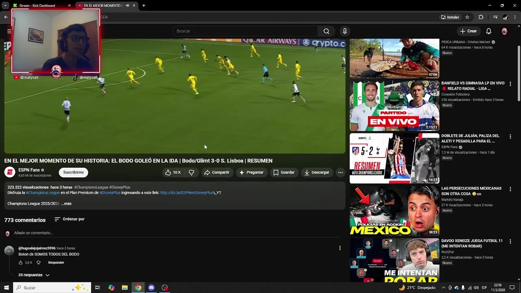The width and height of the screenshot is (521, 293).
Task: Open title LAS PERSECUCIONES MEXICANAS SON OTRA COSA
Action: pos(471,191)
